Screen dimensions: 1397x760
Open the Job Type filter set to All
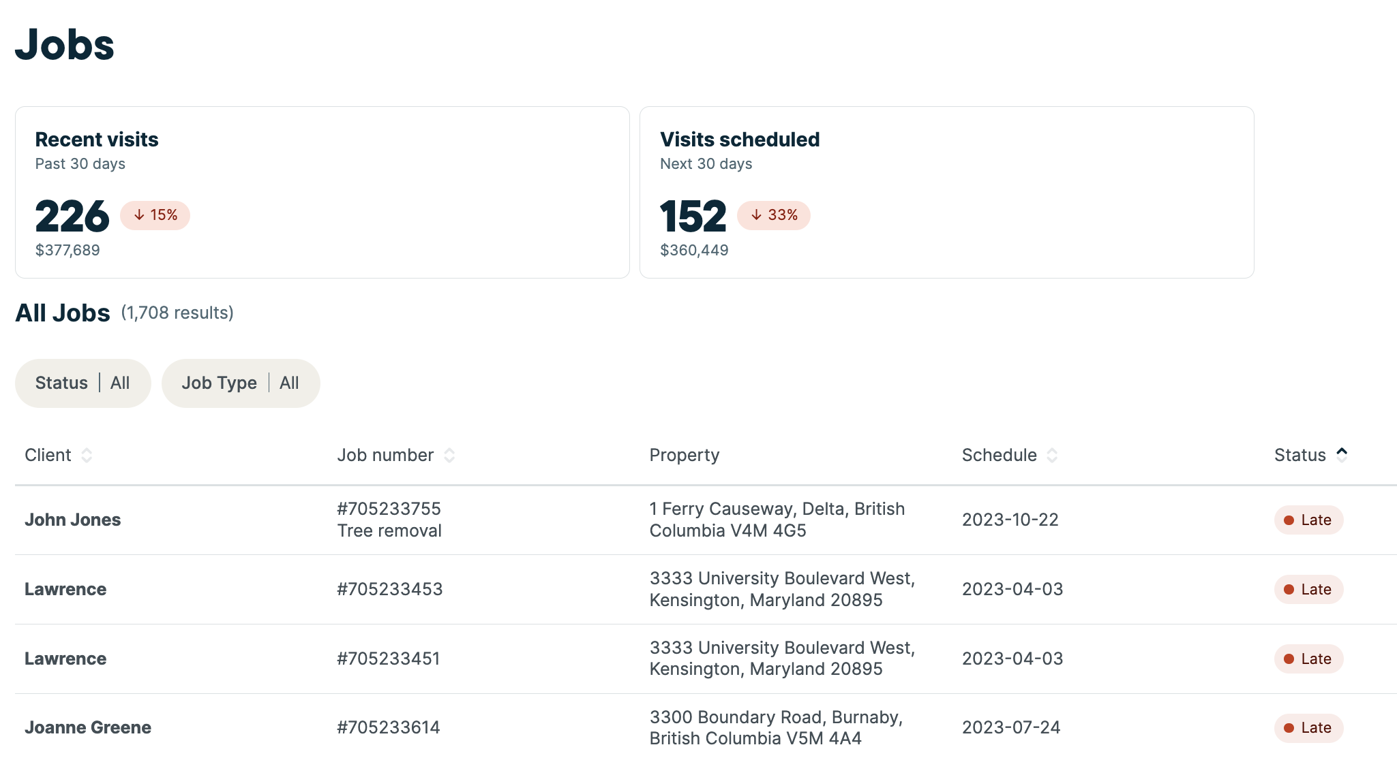click(x=241, y=383)
